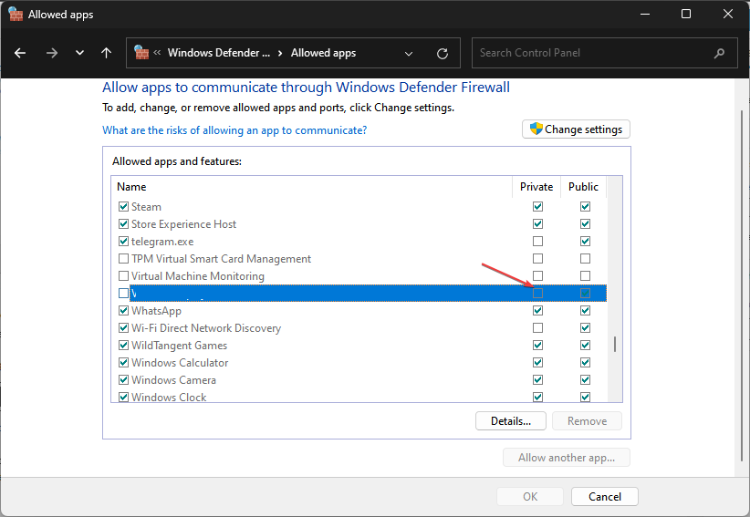This screenshot has width=750, height=517.
Task: Open recent locations chevron dropdown
Action: pyautogui.click(x=79, y=53)
